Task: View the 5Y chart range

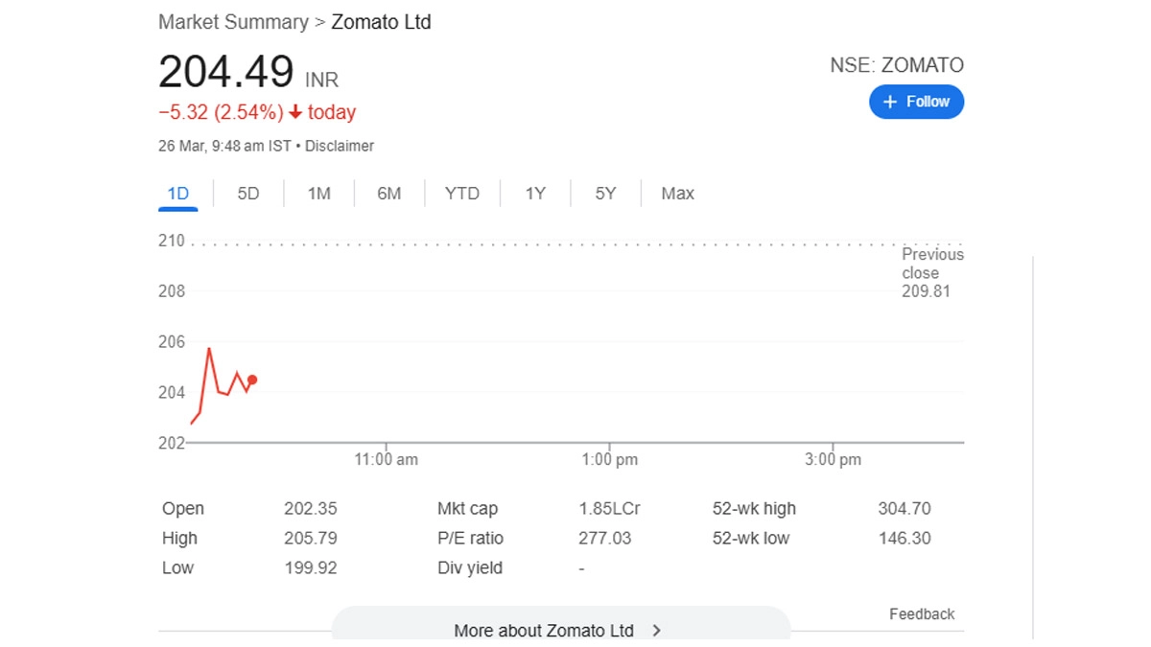Action: (605, 194)
